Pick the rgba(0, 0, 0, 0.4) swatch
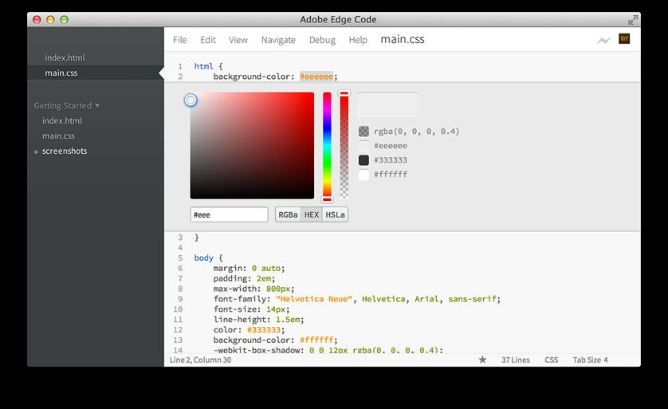The height and width of the screenshot is (409, 668). pyautogui.click(x=363, y=132)
